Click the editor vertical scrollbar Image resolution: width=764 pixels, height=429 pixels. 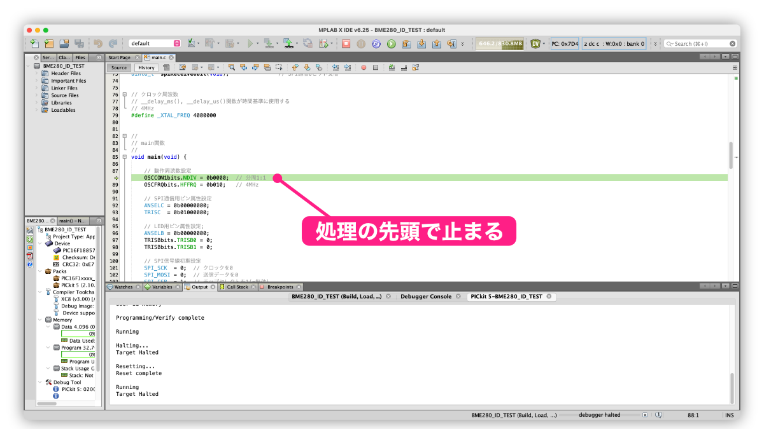[x=731, y=154]
